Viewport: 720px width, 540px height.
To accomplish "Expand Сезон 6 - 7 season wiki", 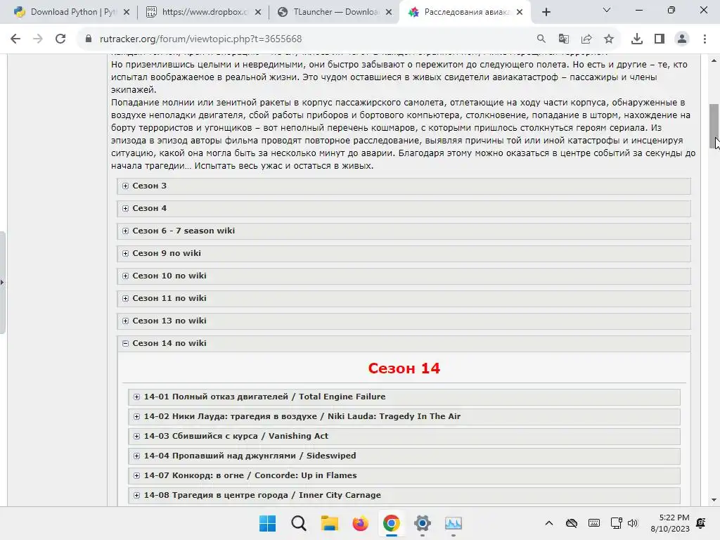I will point(404,231).
